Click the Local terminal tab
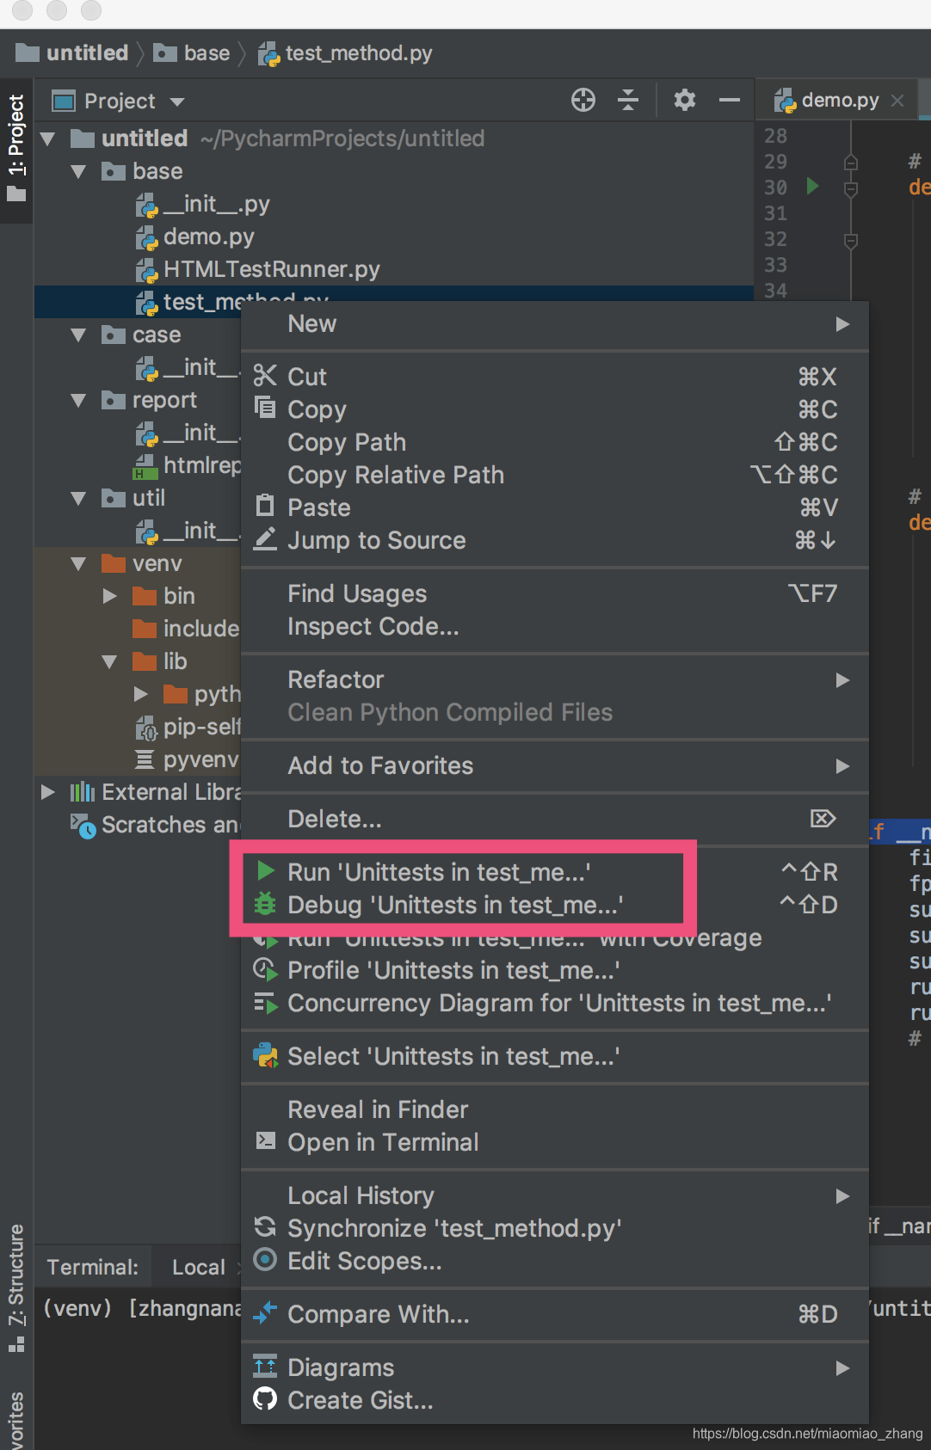Screen dimensions: 931x1450 click(x=199, y=1267)
